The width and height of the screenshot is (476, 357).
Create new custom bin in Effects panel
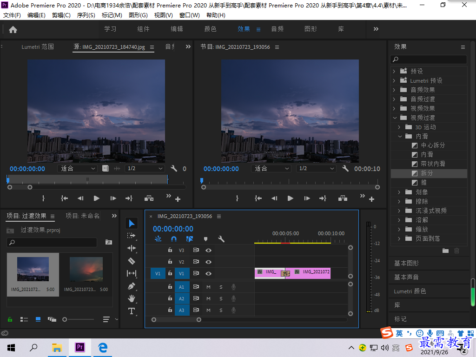point(445,251)
